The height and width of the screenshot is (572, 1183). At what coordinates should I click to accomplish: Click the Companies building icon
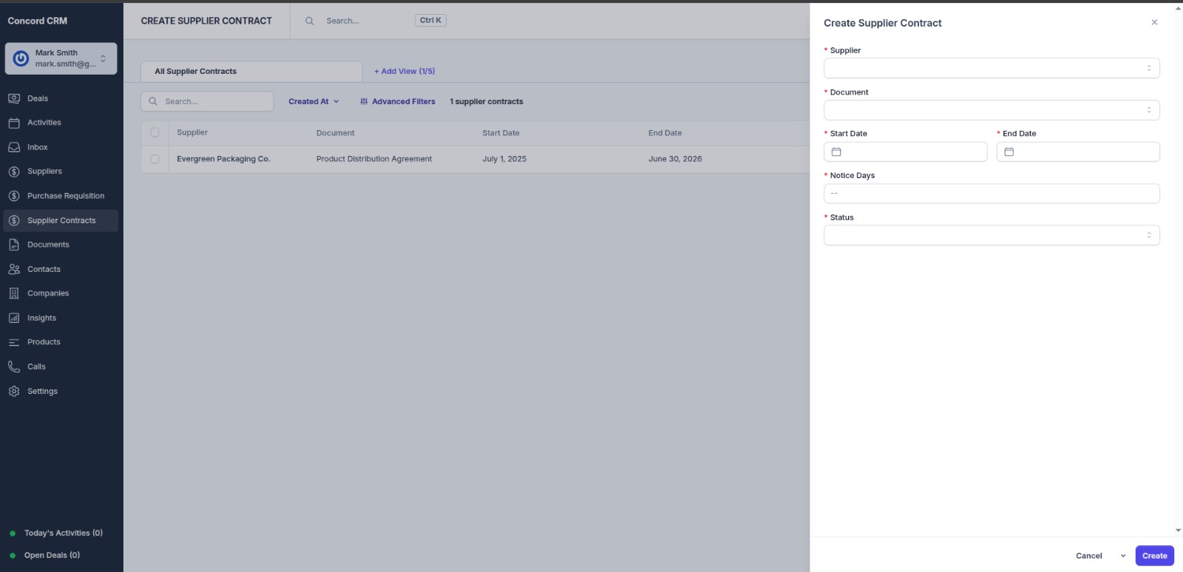[x=14, y=293]
